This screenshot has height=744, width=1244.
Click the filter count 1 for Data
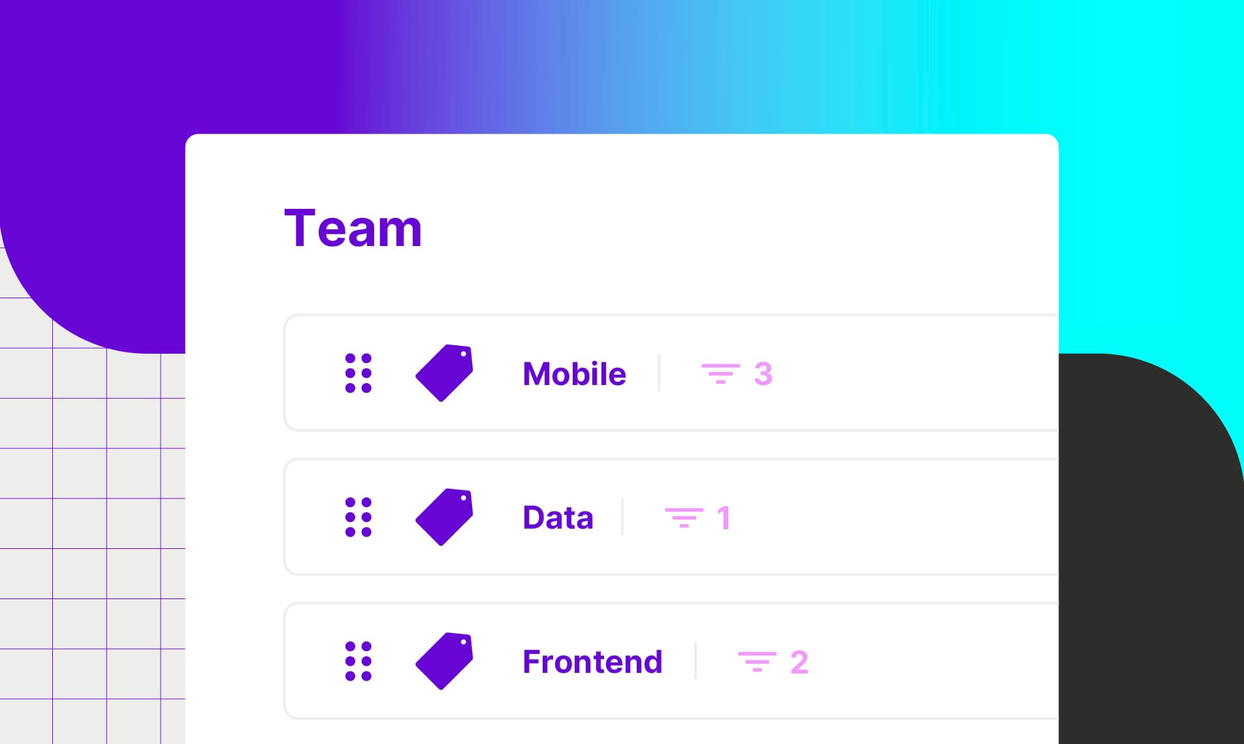pyautogui.click(x=724, y=518)
